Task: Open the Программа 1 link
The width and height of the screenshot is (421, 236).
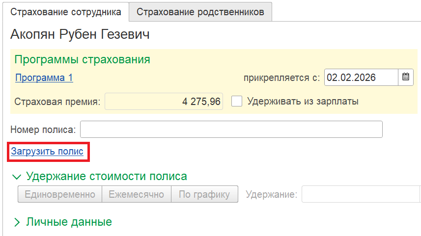Action: (x=44, y=78)
